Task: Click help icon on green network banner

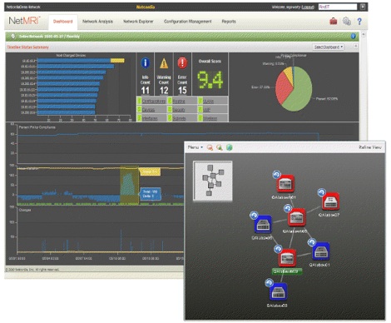Action: (x=354, y=37)
